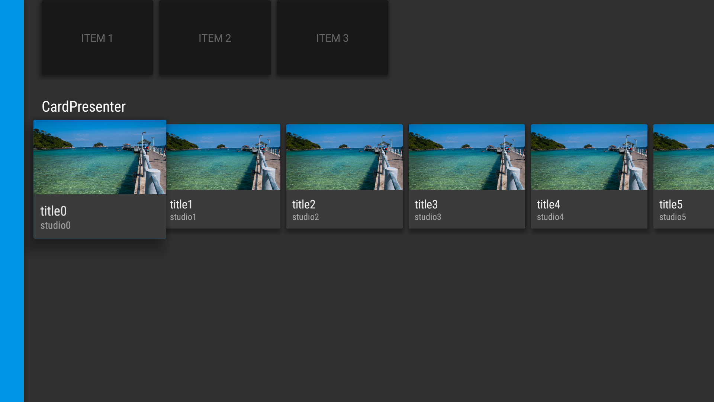
Task: Select the currently focused highlighted card
Action: click(100, 179)
